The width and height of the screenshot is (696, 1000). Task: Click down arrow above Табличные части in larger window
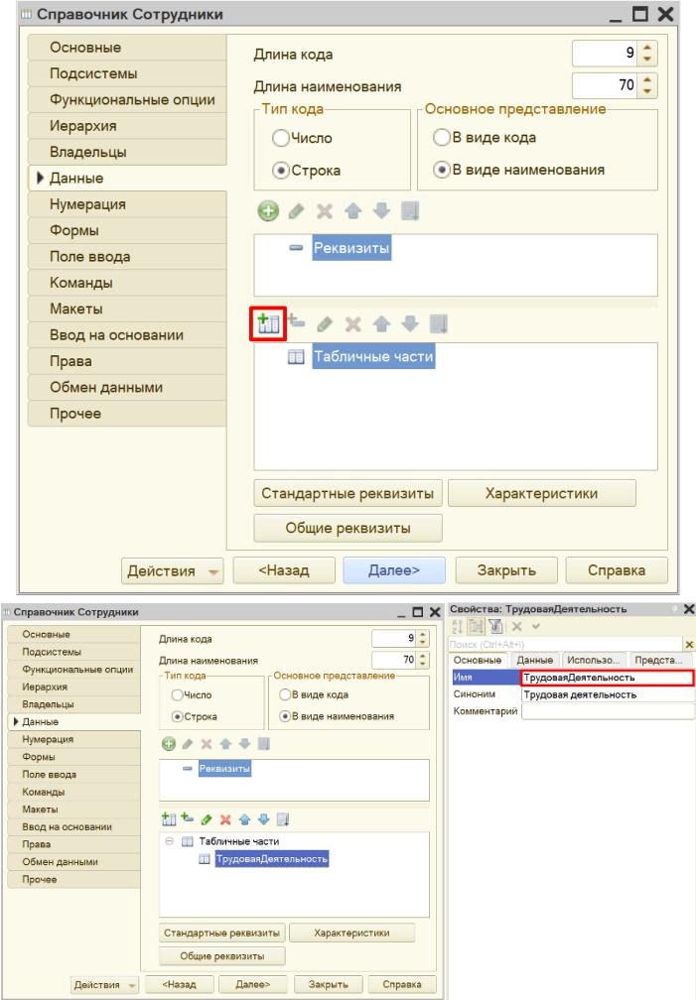[410, 324]
